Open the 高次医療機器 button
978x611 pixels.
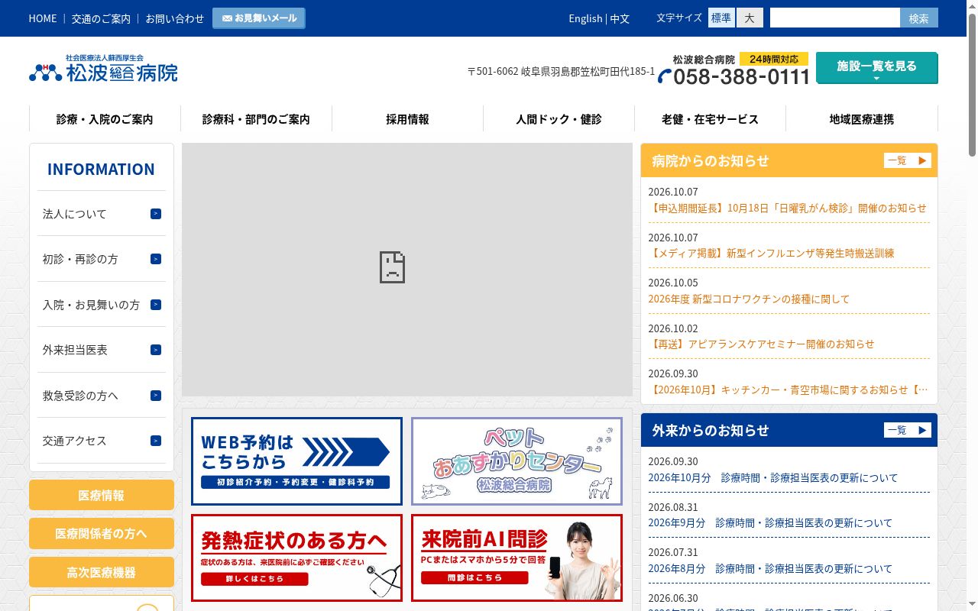(x=102, y=572)
